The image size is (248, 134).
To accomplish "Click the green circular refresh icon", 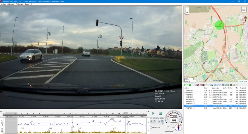I will coord(190,85).
